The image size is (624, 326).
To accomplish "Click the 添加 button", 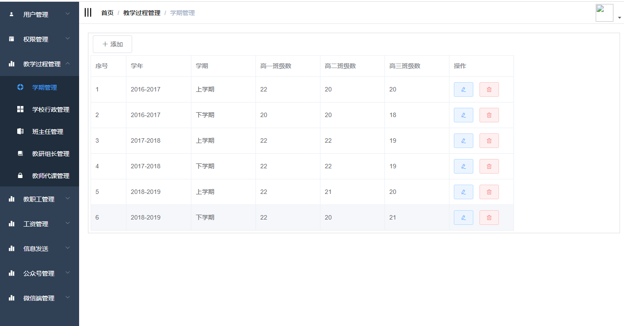I will [x=112, y=44].
